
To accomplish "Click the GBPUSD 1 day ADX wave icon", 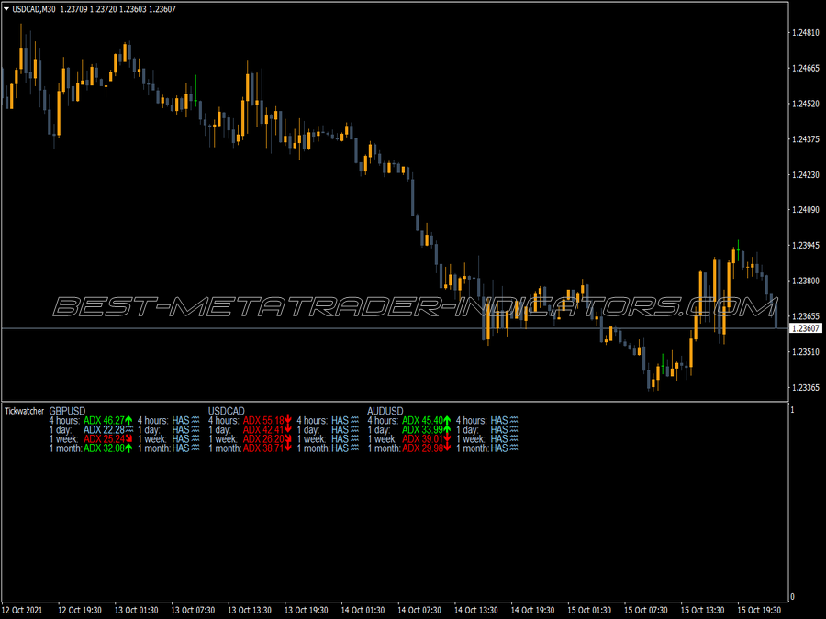I will [x=129, y=430].
